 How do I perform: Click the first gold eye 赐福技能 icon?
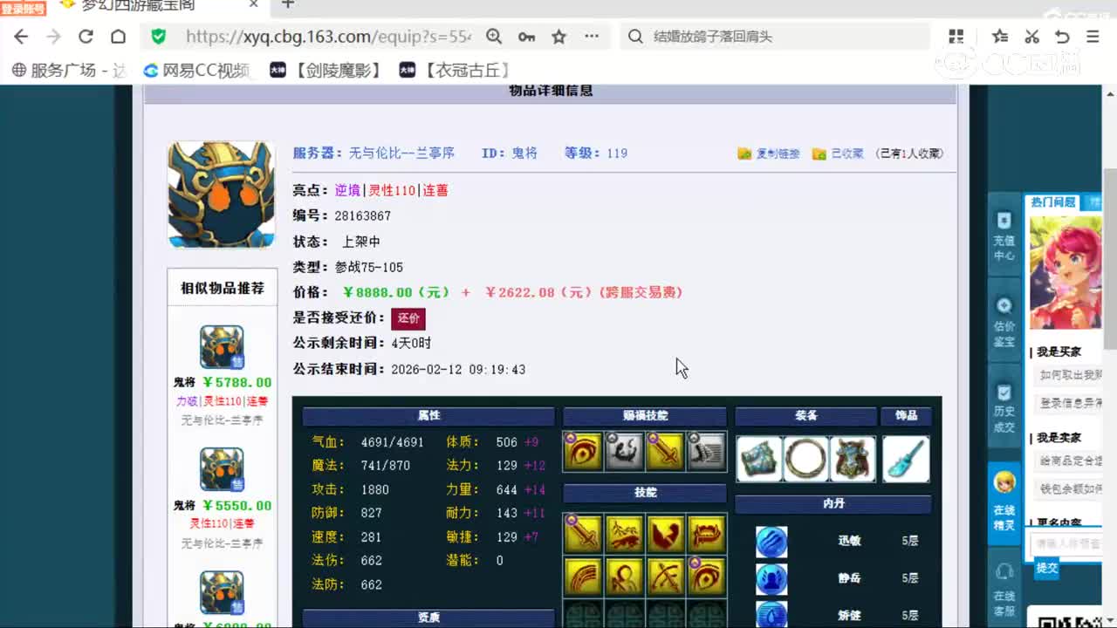coord(583,452)
